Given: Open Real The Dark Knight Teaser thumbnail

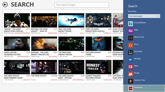Looking at the screenshot, I should 71,20.
